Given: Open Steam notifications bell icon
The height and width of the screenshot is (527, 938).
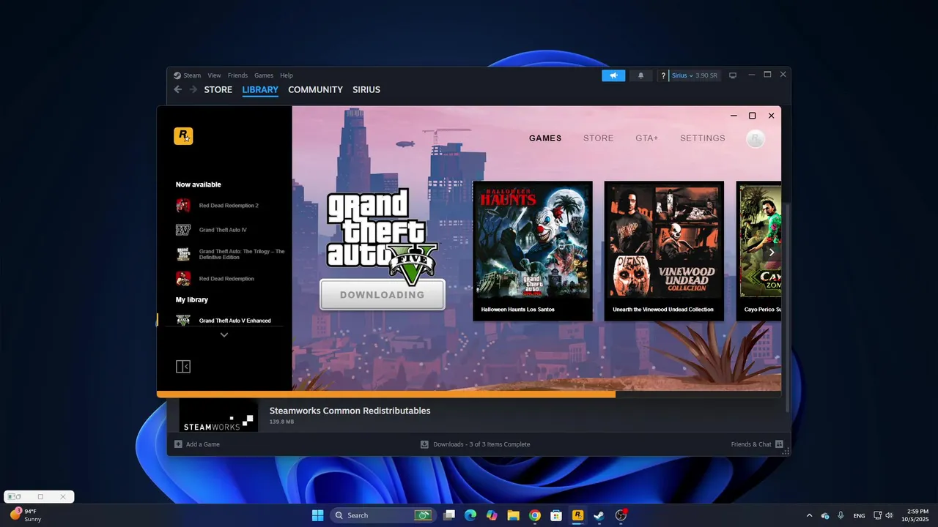Looking at the screenshot, I should pos(641,75).
